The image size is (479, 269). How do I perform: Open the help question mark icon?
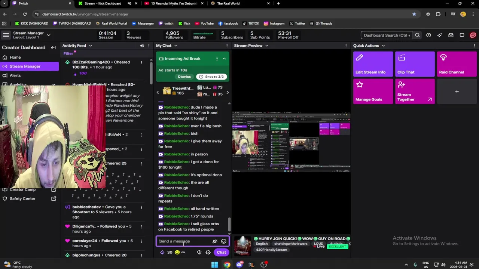coord(428,35)
